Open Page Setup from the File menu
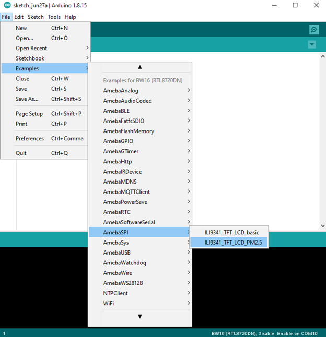The height and width of the screenshot is (337, 326). [44, 114]
